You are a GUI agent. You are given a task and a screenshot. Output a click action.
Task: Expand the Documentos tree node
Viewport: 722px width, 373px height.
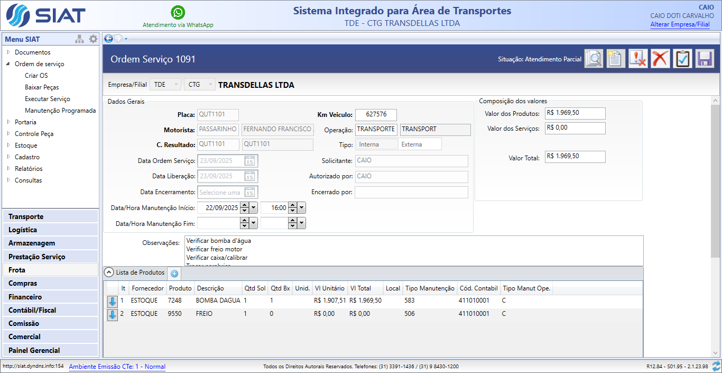pos(8,52)
